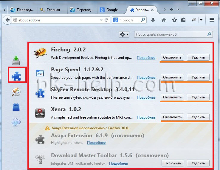Click the Page Speed add-on icon

40,73
